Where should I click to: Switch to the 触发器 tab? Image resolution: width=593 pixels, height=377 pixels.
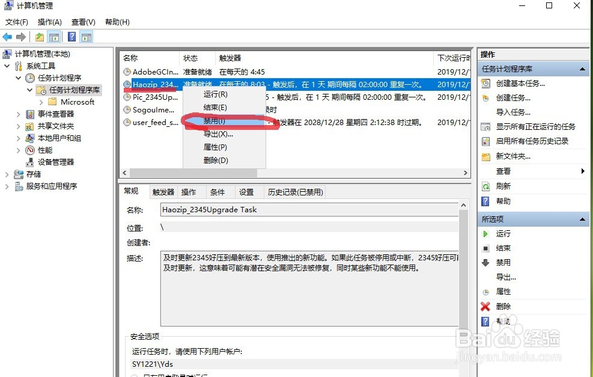point(163,192)
